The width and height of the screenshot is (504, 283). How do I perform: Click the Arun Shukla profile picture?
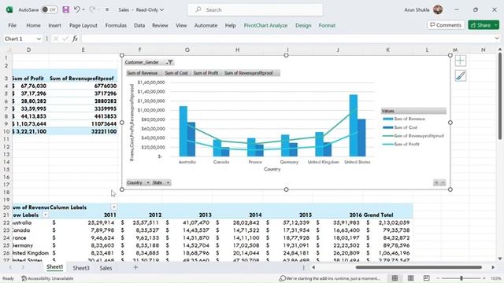coord(438,9)
